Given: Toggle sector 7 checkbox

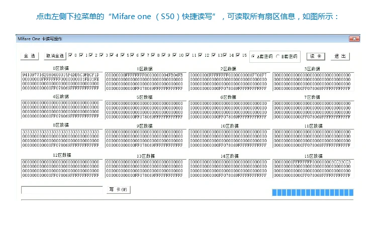Looking at the screenshot, I should pyautogui.click(x=143, y=55).
